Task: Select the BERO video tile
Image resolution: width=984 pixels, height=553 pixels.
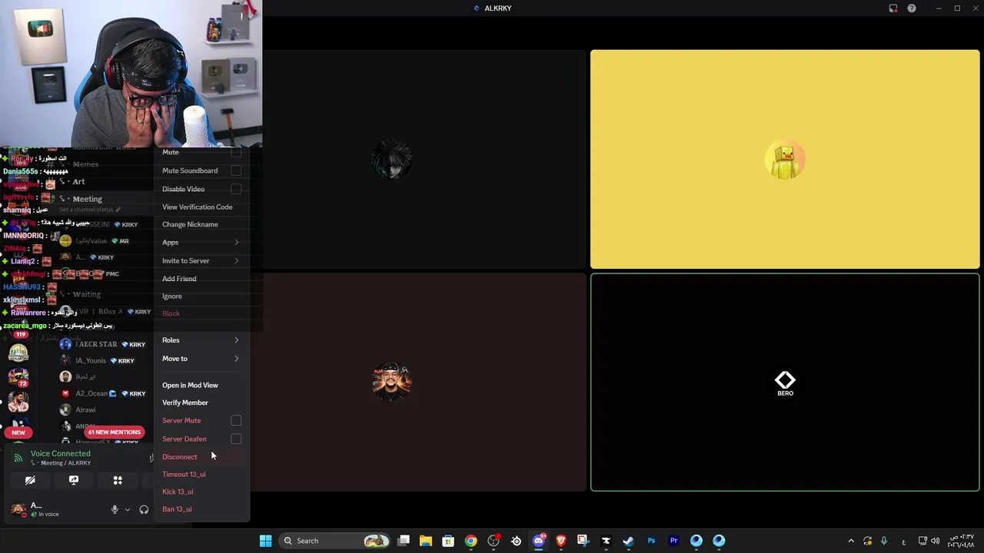Action: pos(785,382)
